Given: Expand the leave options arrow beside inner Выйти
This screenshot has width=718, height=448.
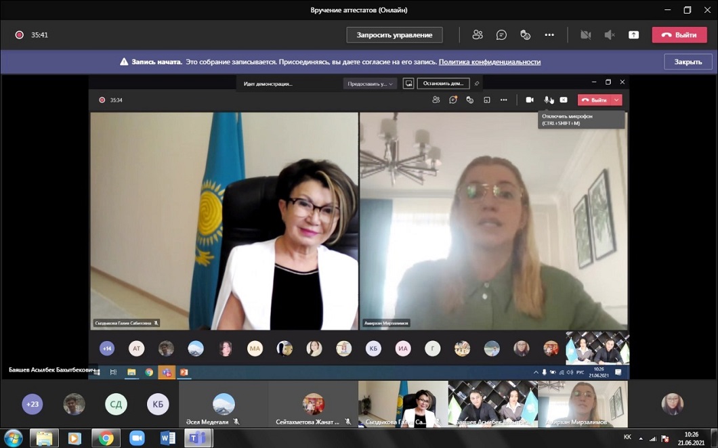Looking at the screenshot, I should click(x=616, y=100).
